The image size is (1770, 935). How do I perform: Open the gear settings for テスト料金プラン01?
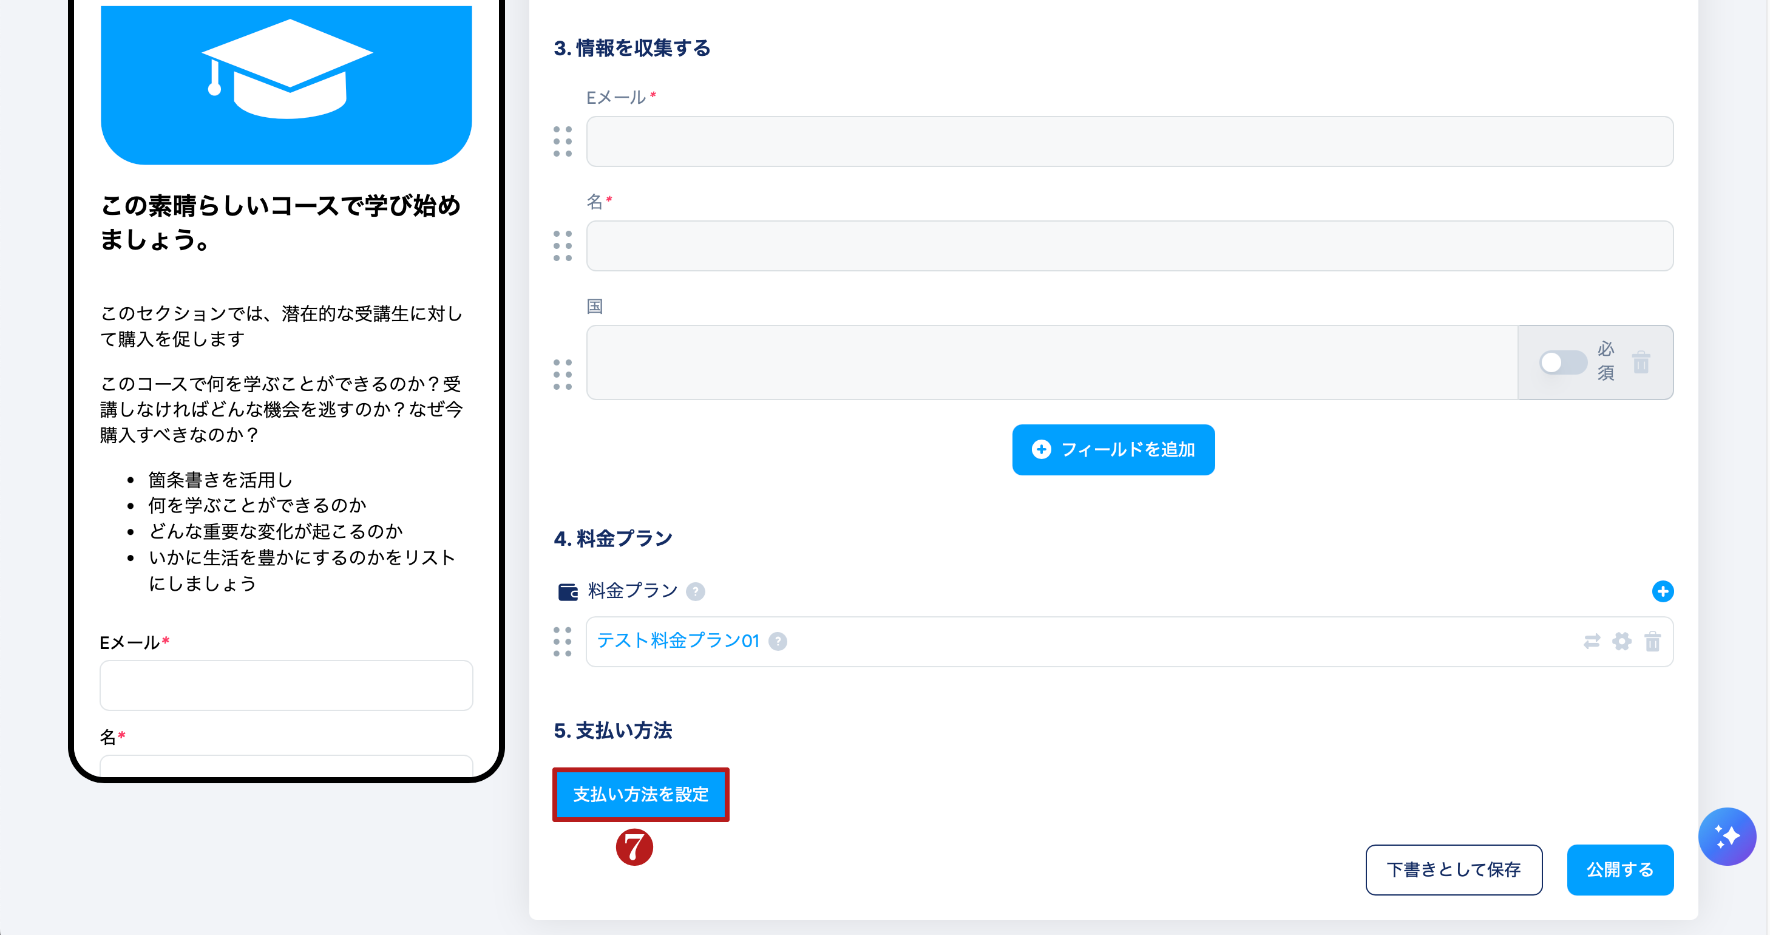tap(1621, 641)
